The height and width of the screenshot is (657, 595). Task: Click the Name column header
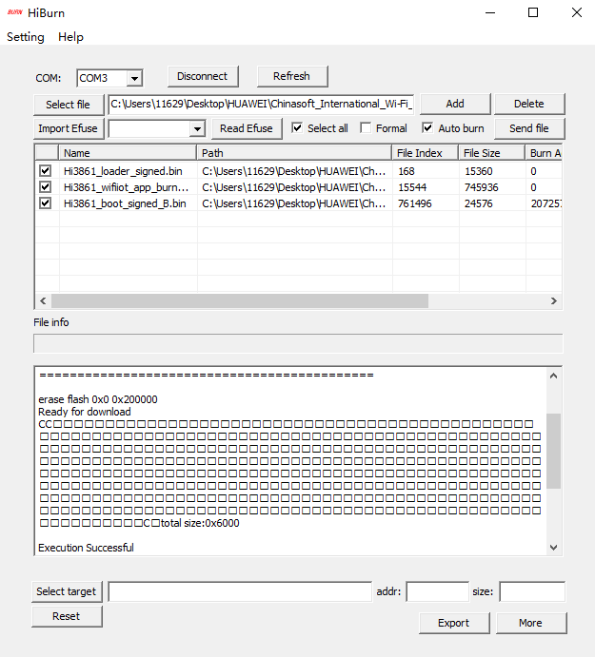[128, 153]
